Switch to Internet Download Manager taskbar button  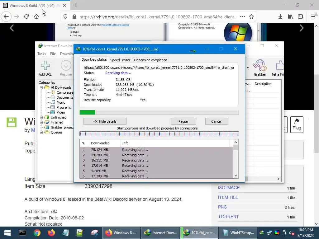pos(160,233)
